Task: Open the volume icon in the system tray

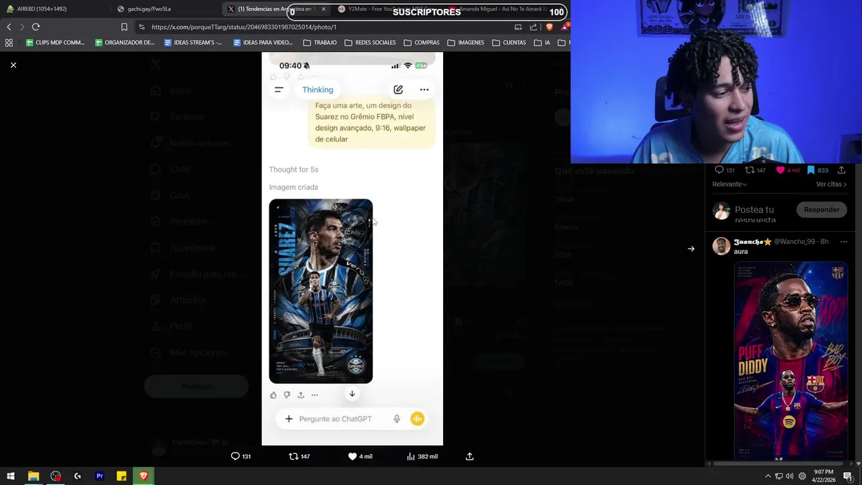Action: [x=789, y=476]
